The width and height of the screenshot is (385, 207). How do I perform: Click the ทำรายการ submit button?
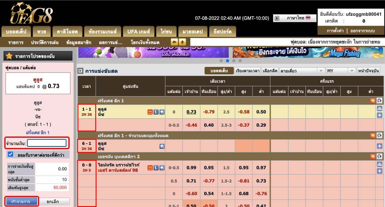(22, 201)
